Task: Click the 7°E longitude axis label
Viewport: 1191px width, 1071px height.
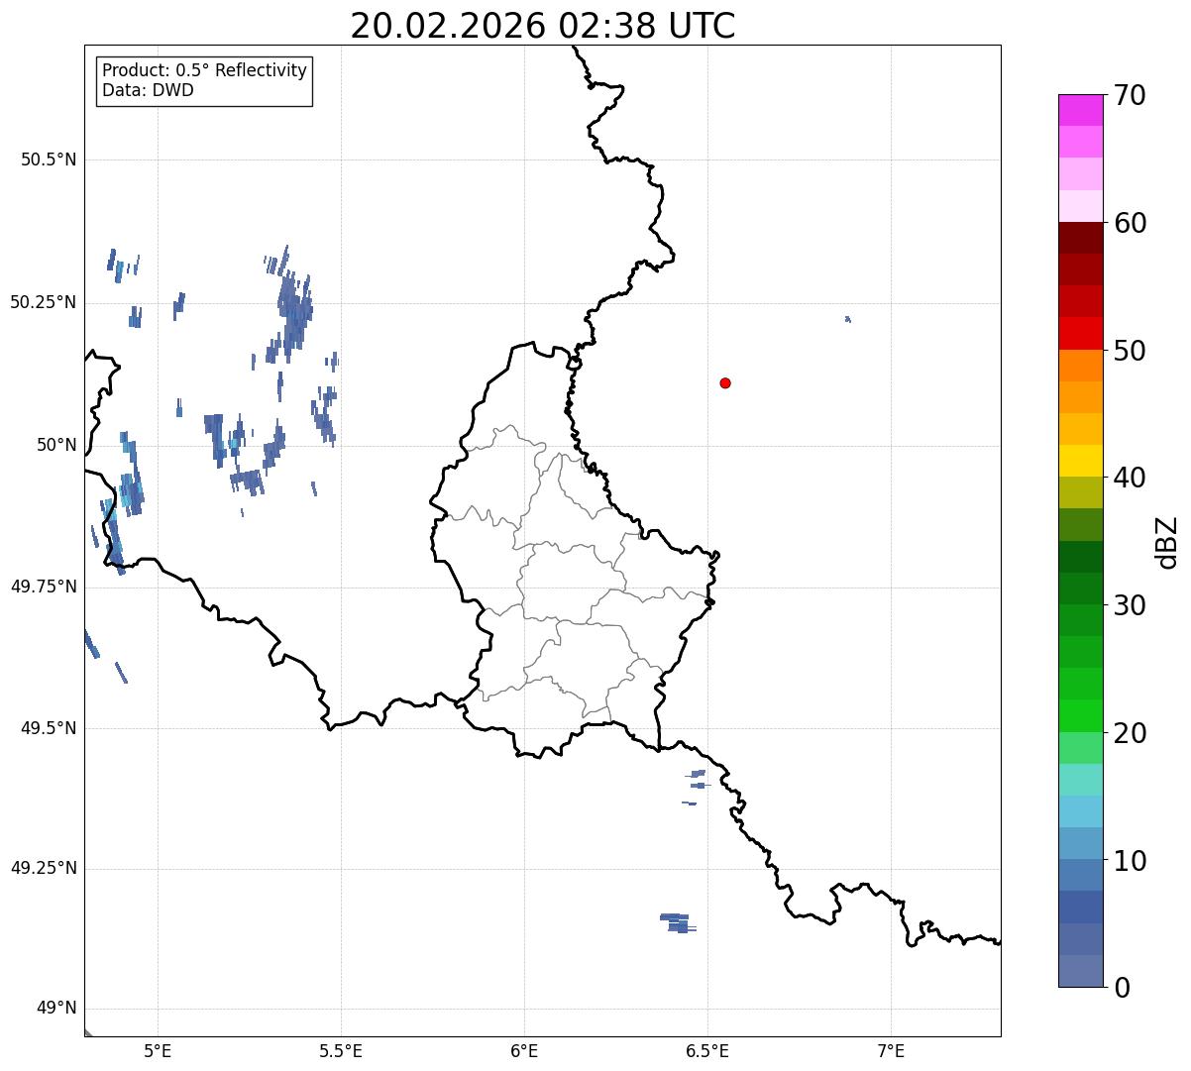Action: coord(891,1050)
